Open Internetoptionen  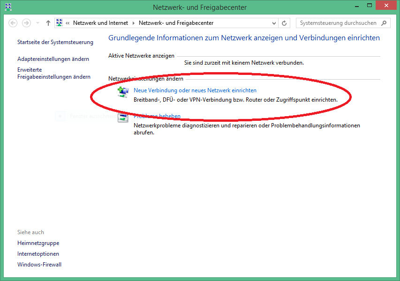click(38, 254)
